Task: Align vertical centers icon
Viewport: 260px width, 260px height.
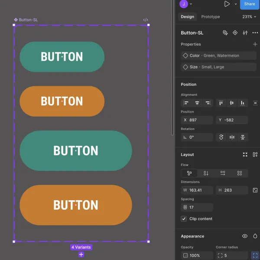Action: click(232, 103)
